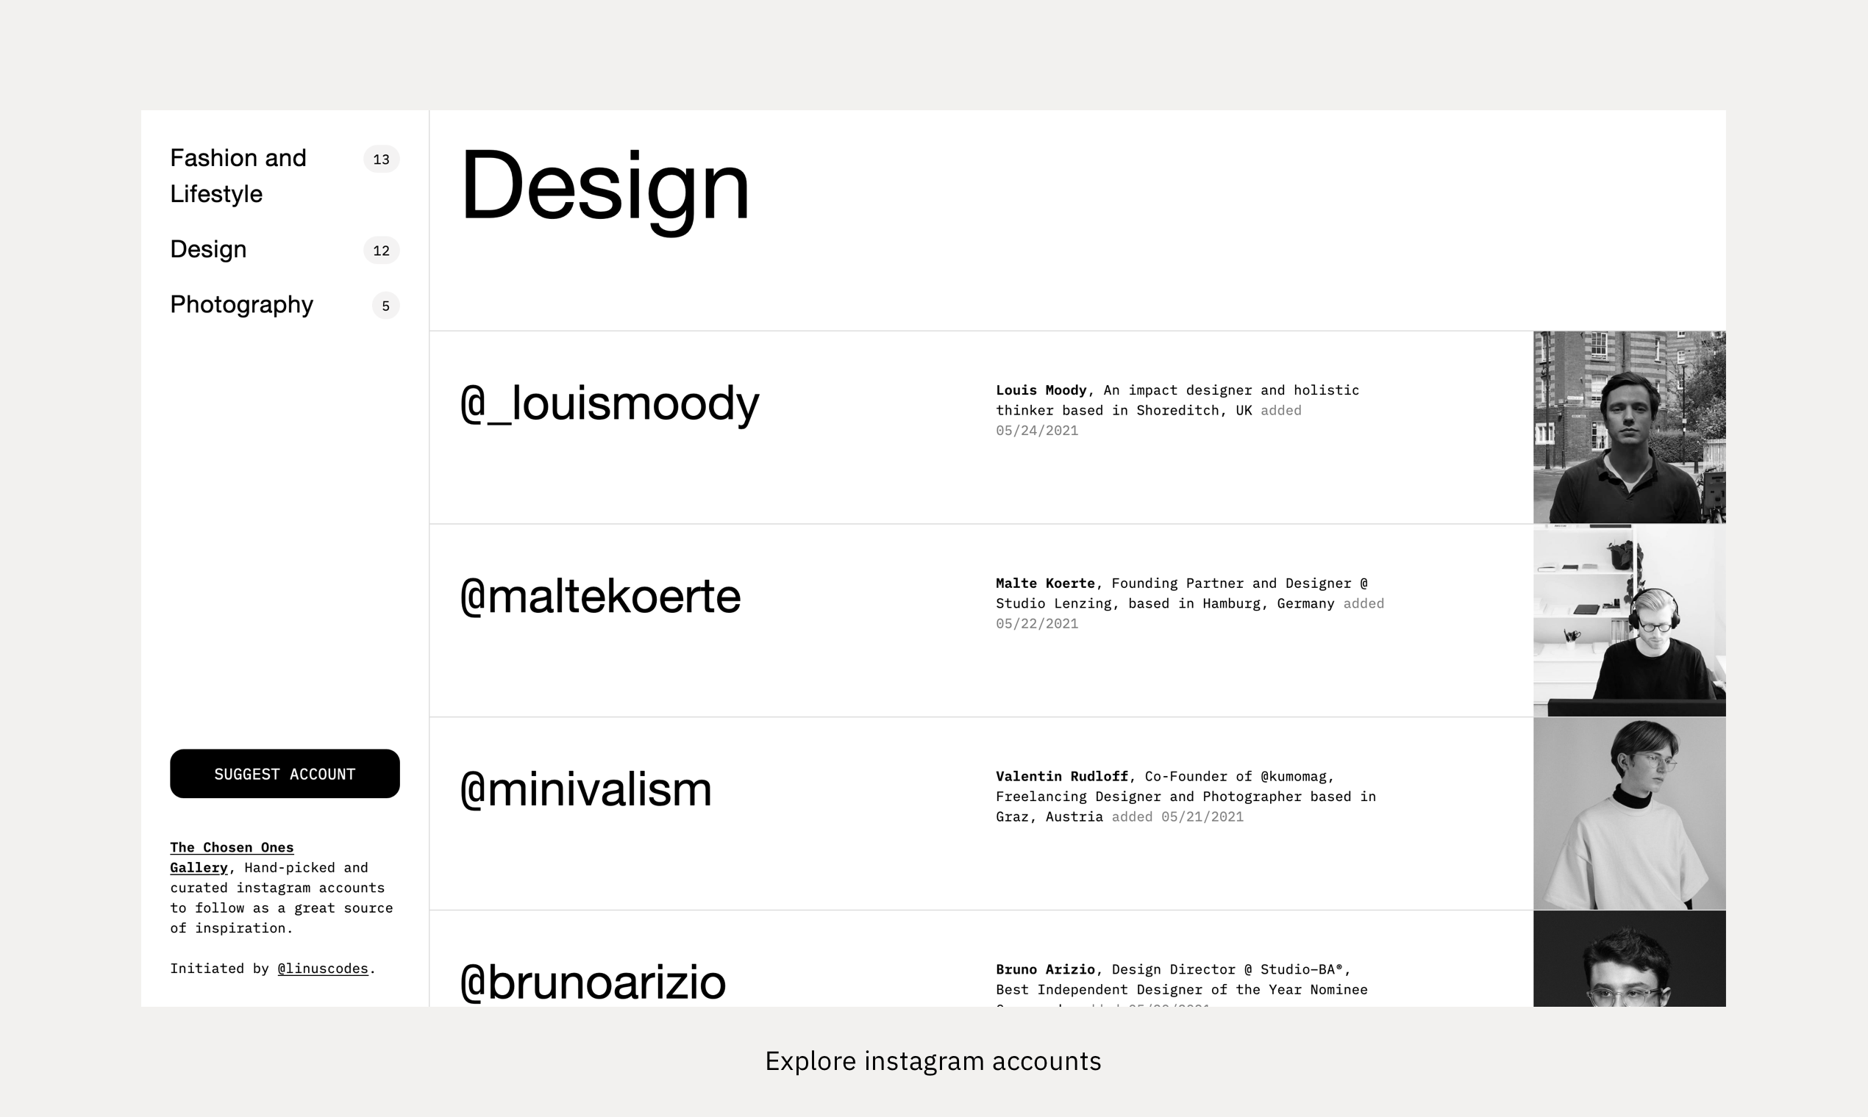Open the @minivalism account handle

tap(585, 789)
